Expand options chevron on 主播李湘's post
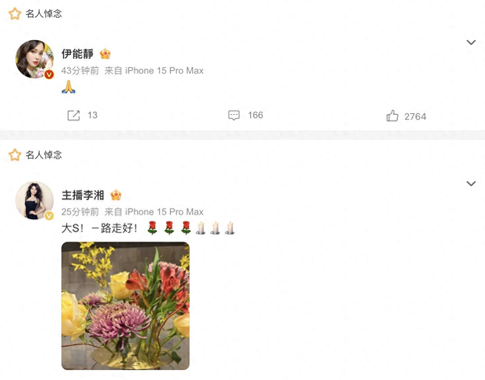 tap(471, 183)
